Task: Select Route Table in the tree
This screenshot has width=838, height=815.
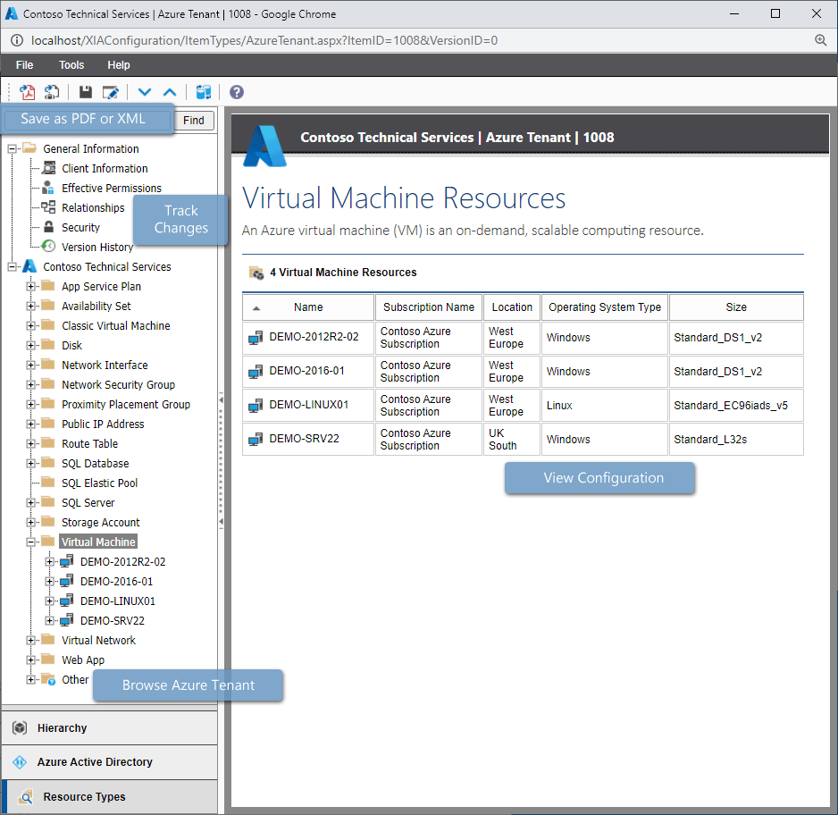Action: pos(89,443)
